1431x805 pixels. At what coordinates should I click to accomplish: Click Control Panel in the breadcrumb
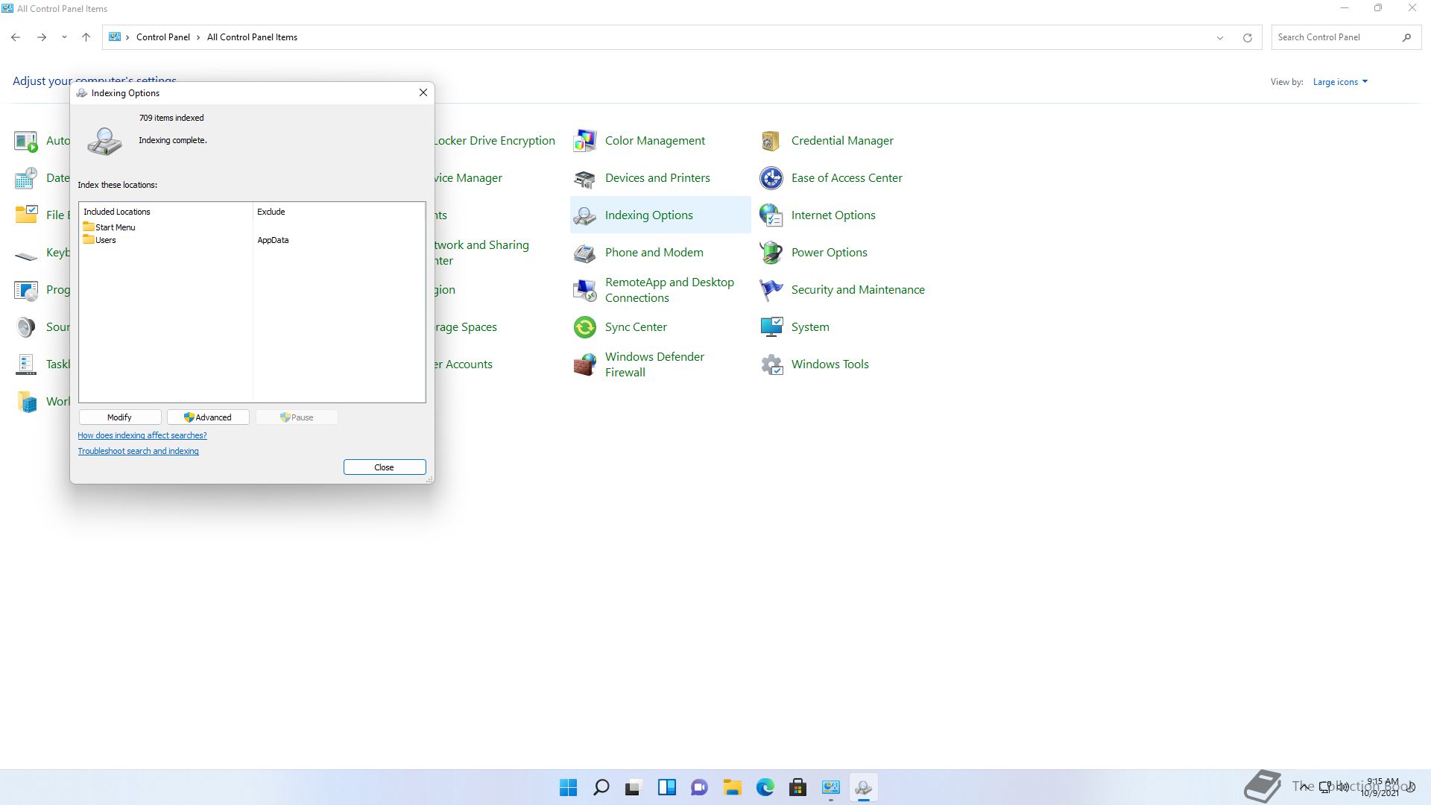click(163, 37)
